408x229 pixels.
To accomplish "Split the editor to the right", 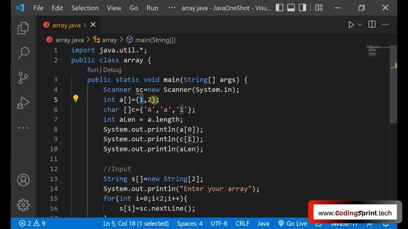I will (372, 24).
